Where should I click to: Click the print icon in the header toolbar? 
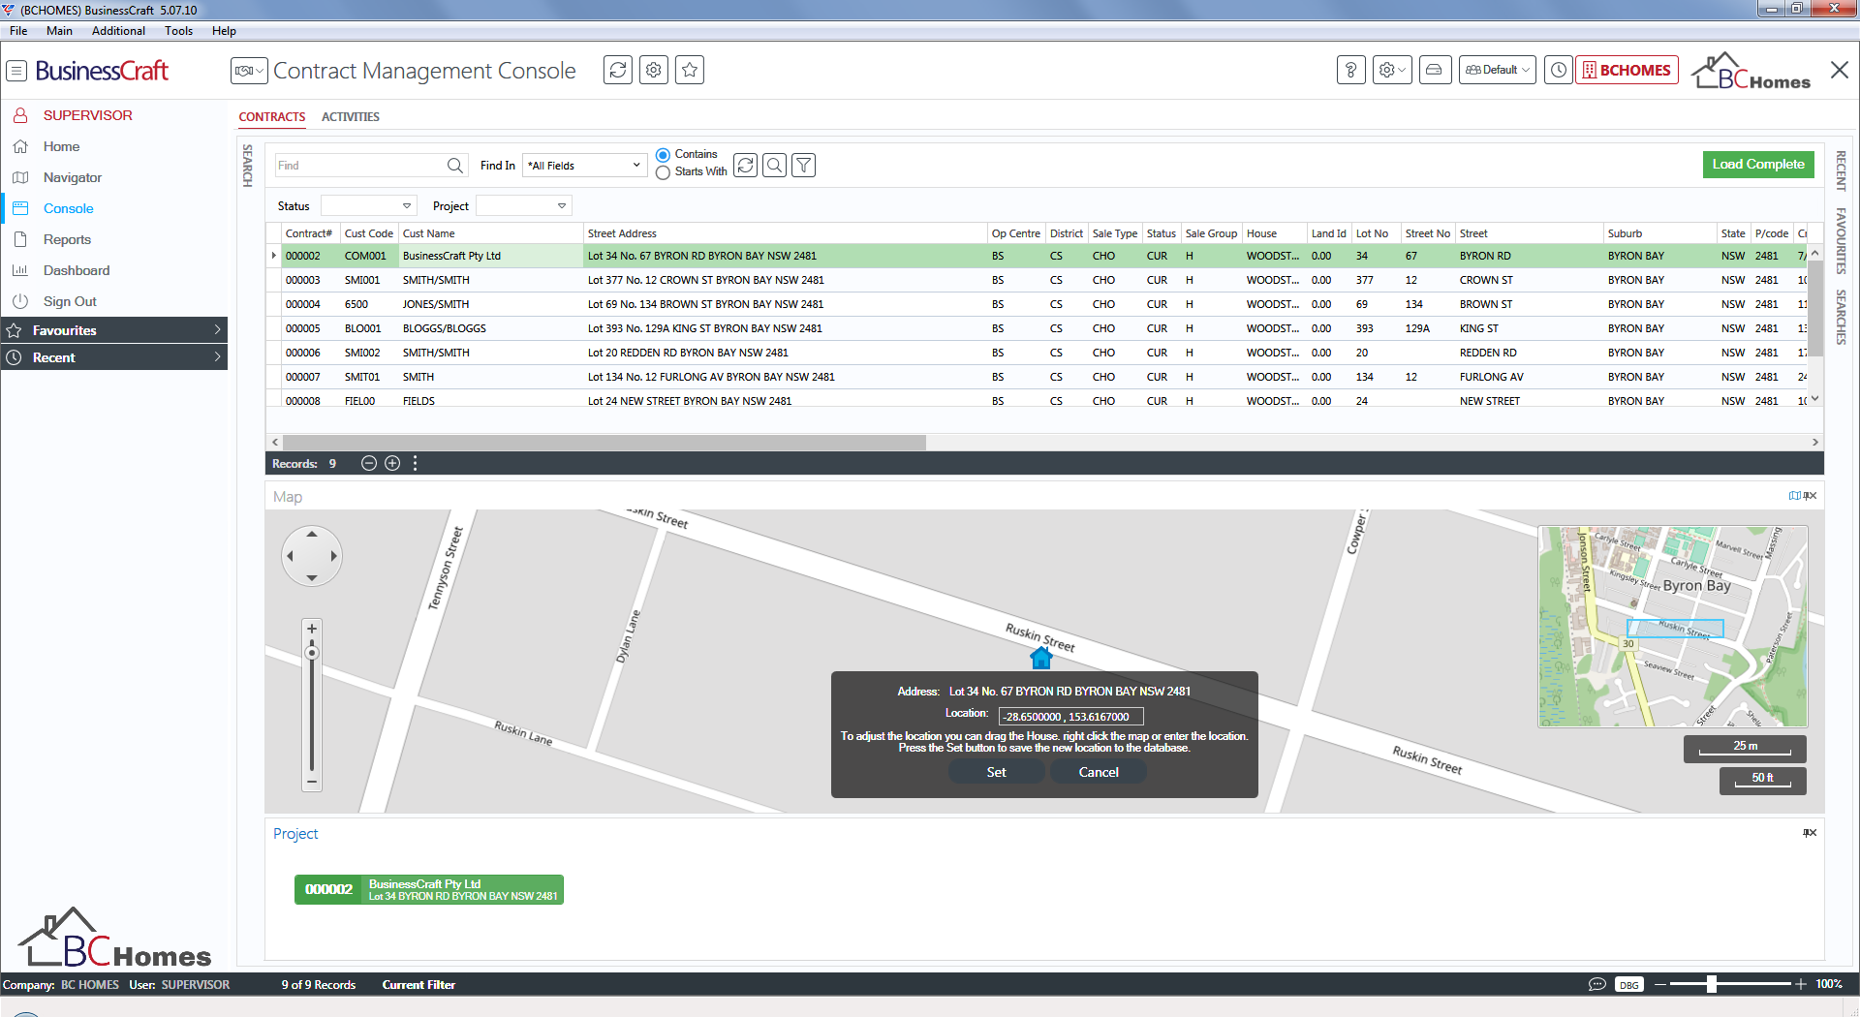(1434, 70)
